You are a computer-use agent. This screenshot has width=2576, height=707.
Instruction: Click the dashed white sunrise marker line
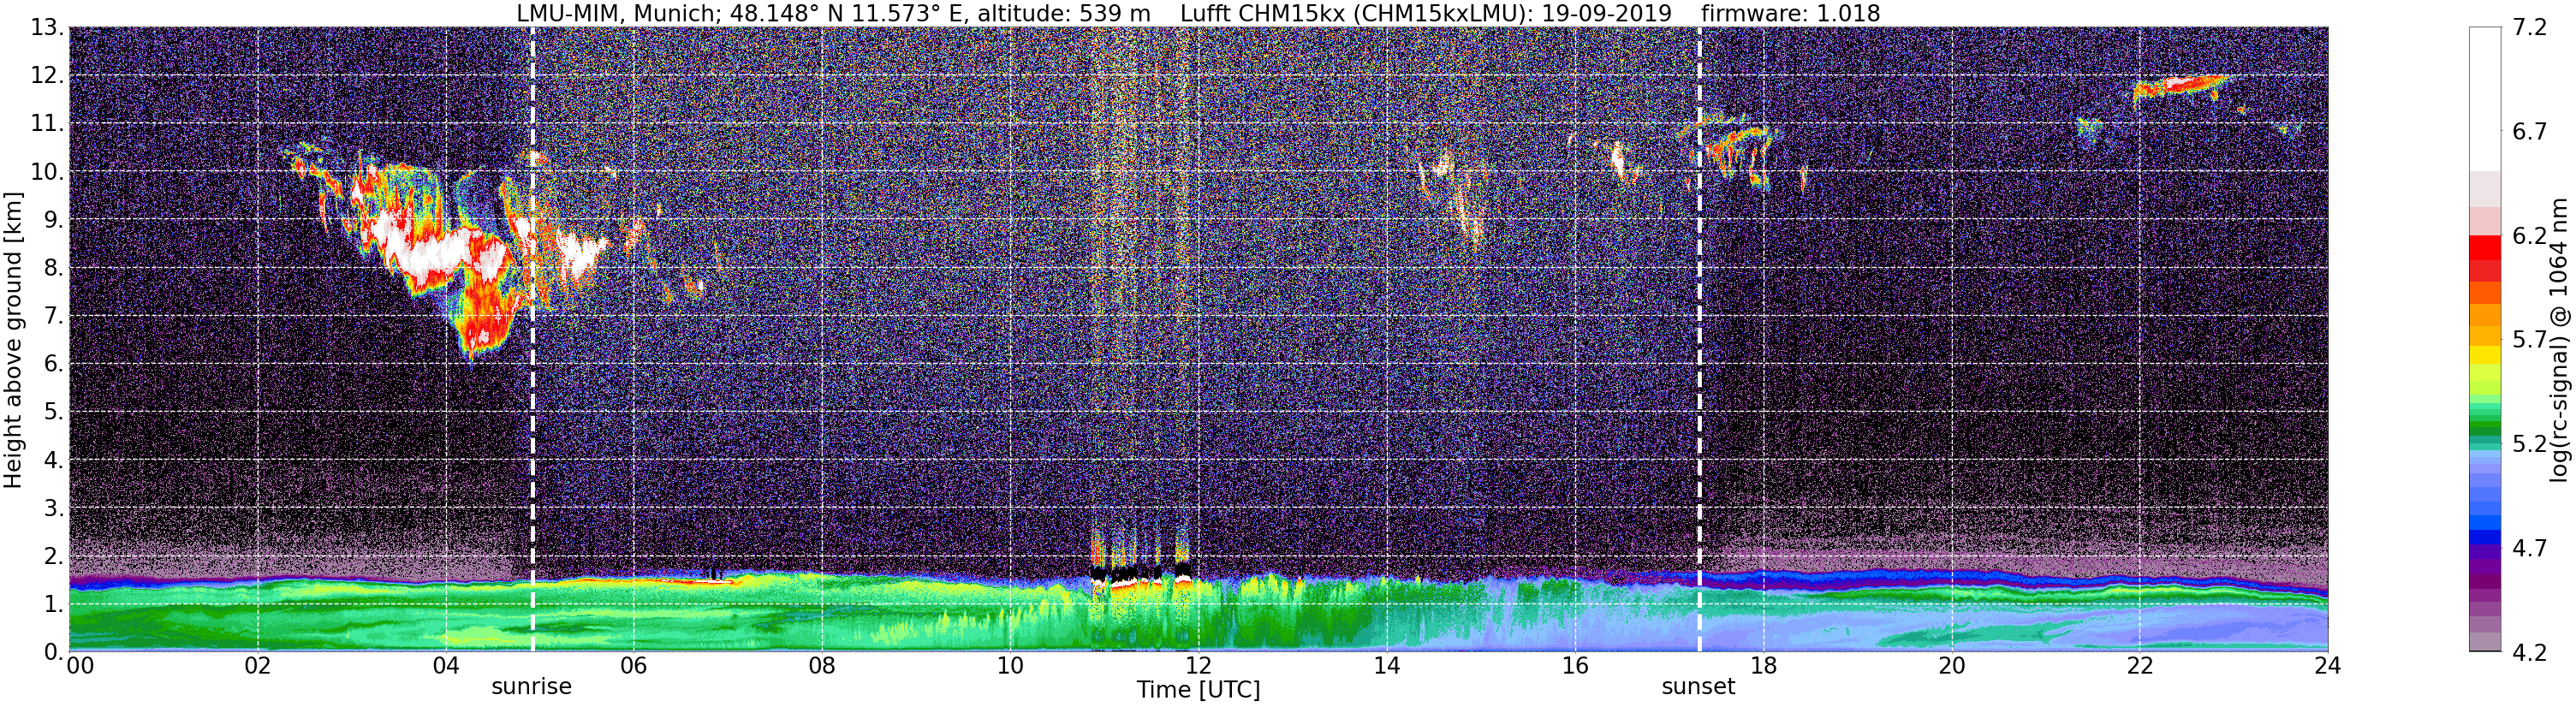pos(532,340)
